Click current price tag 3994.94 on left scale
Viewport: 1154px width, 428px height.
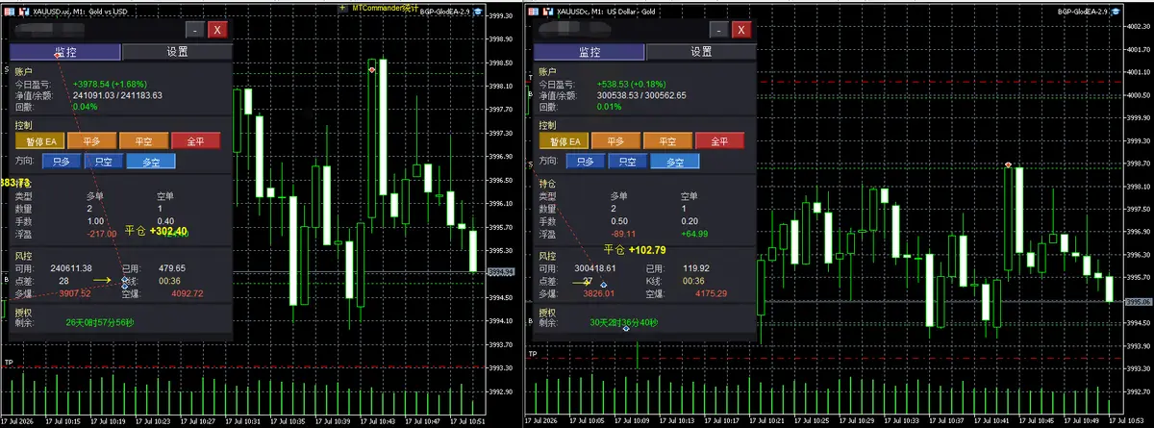(502, 272)
